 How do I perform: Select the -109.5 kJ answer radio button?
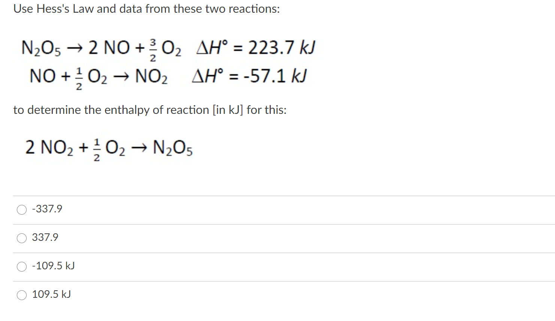coord(21,267)
